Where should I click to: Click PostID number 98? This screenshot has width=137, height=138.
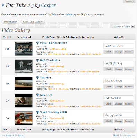7,83
